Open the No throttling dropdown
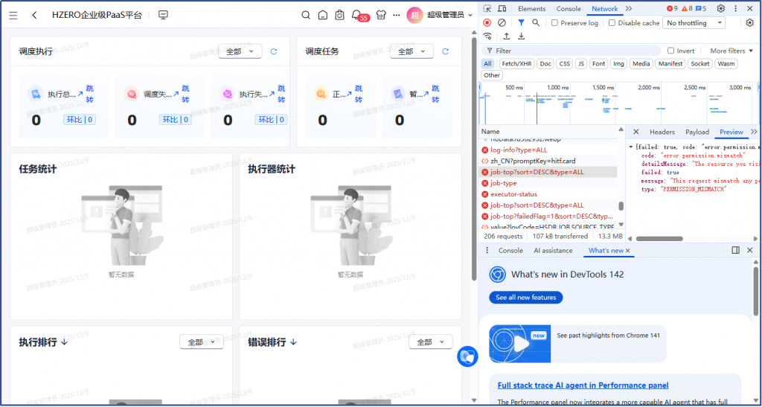Image resolution: width=762 pixels, height=407 pixels. point(694,23)
